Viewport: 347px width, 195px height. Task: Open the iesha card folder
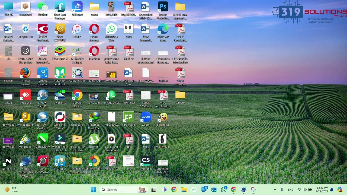point(77,119)
